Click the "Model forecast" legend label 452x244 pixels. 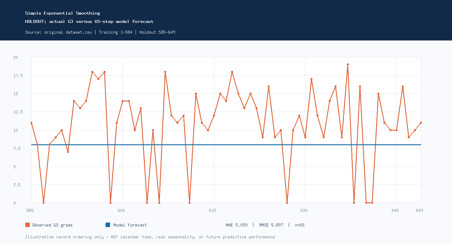130,225
